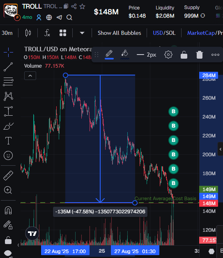Expand the right side panel arrow

(221, 149)
